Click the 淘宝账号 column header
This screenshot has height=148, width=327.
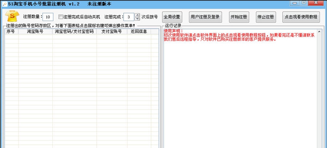pos(35,31)
